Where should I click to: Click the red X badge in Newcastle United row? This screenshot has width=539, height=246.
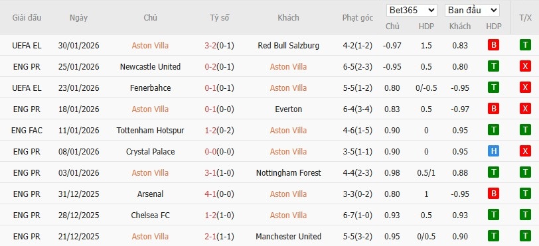tap(525, 67)
